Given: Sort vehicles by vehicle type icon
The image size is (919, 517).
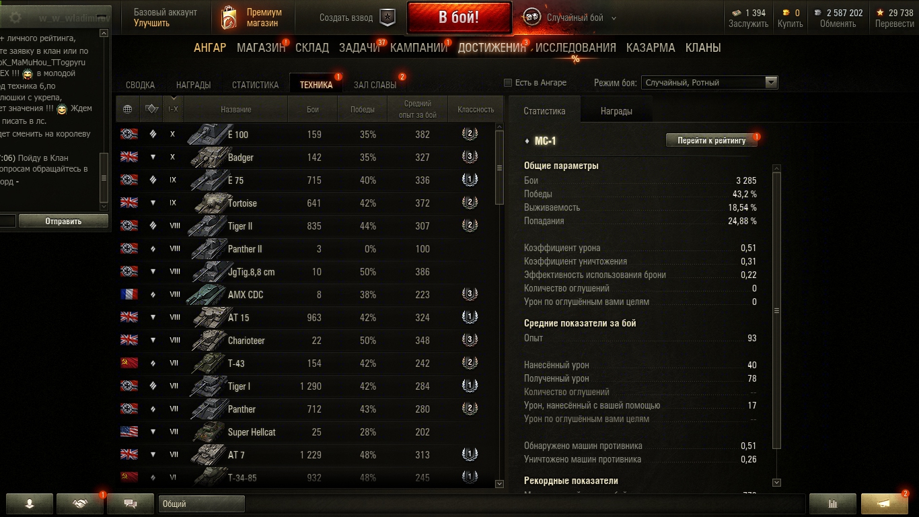Looking at the screenshot, I should (151, 109).
